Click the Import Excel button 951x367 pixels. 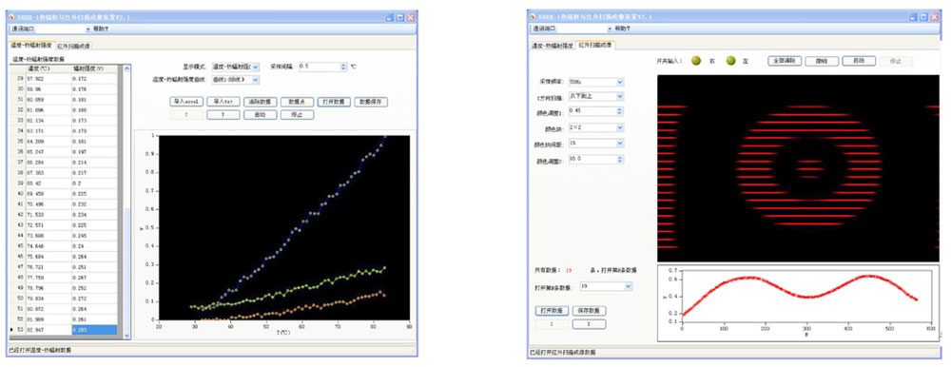(x=186, y=102)
